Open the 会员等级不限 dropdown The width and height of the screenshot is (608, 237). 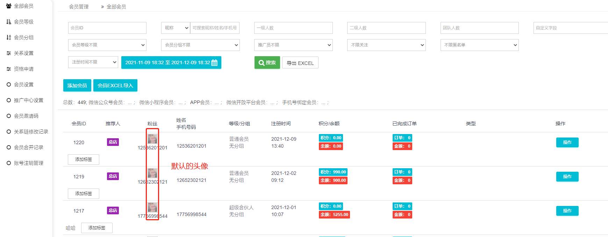(107, 45)
